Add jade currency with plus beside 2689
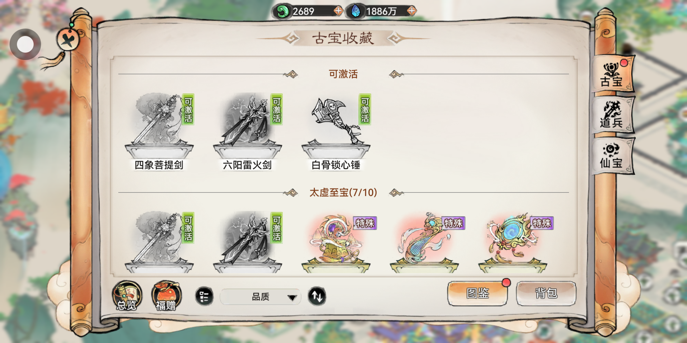Viewport: 687px width, 343px height. 338,11
